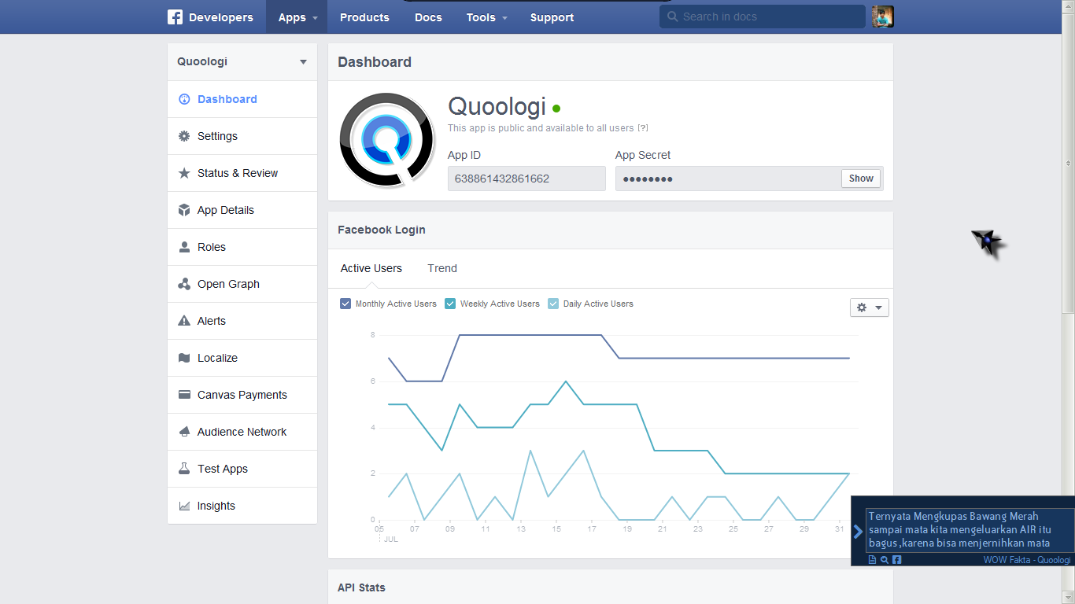1075x604 pixels.
Task: Click the 'This app is public' notice text
Action: click(541, 128)
